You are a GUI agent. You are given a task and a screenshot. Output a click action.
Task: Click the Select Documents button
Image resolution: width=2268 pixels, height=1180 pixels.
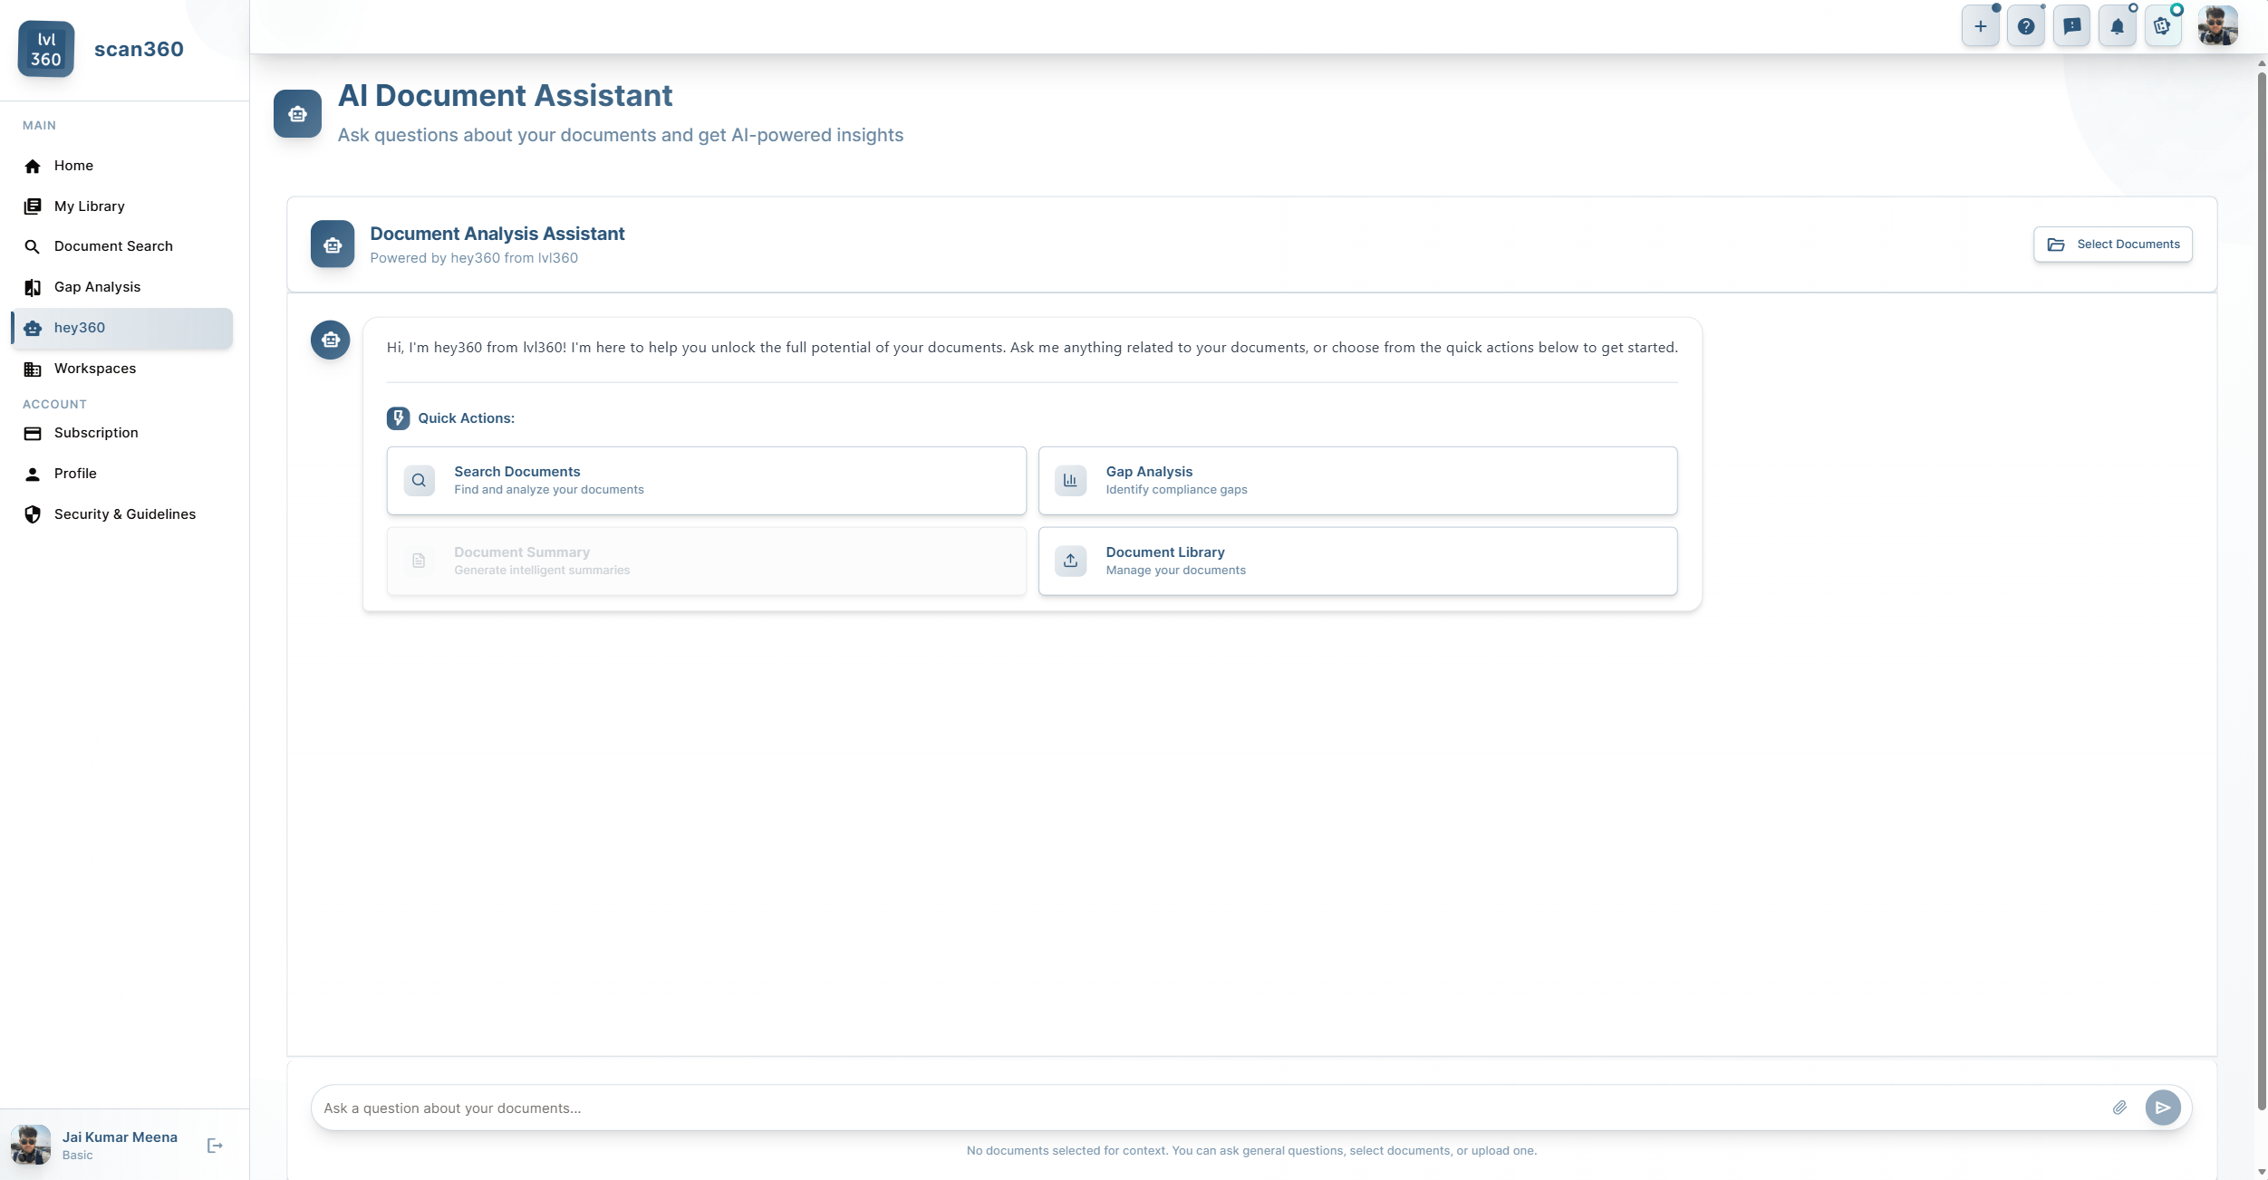[x=2112, y=244]
